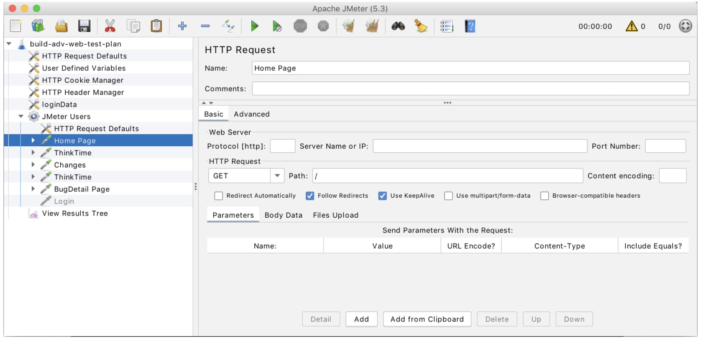This screenshot has width=701, height=341.
Task: Select loginData in tree
Action: (59, 104)
